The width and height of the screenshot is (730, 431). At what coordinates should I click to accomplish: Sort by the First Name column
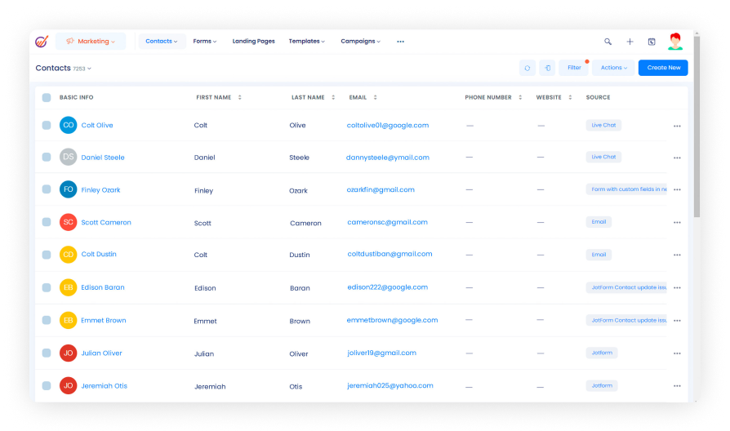pyautogui.click(x=239, y=98)
